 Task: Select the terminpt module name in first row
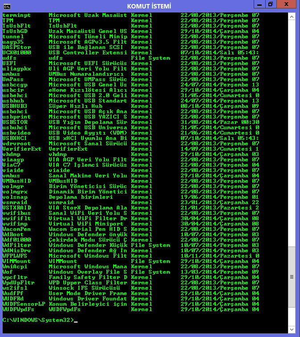point(16,15)
